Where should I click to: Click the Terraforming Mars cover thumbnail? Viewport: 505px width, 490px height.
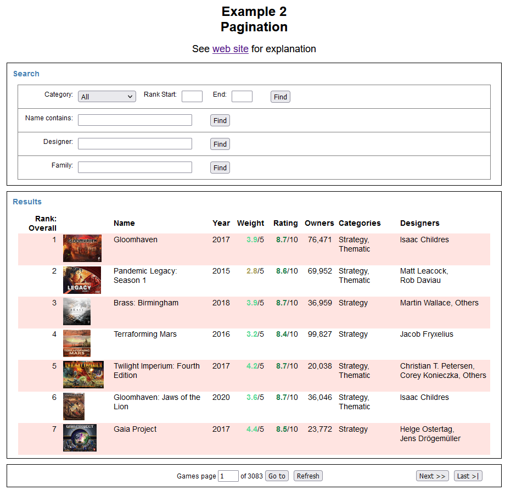point(77,343)
